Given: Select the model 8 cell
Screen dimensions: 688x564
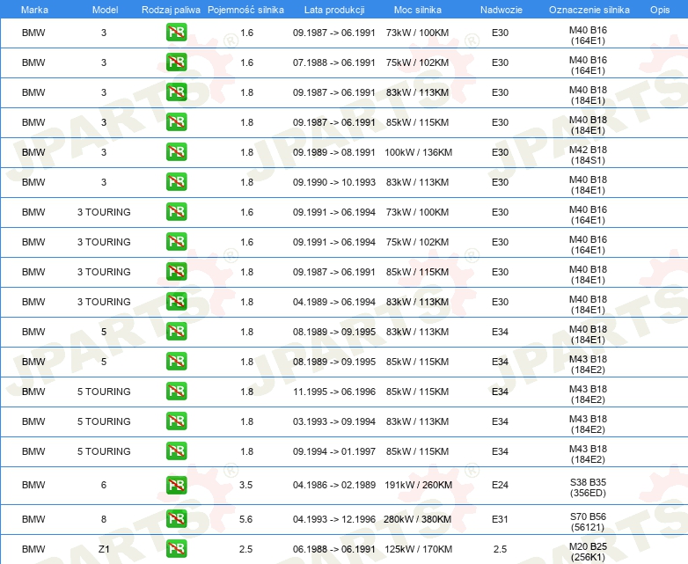Looking at the screenshot, I should [x=104, y=519].
